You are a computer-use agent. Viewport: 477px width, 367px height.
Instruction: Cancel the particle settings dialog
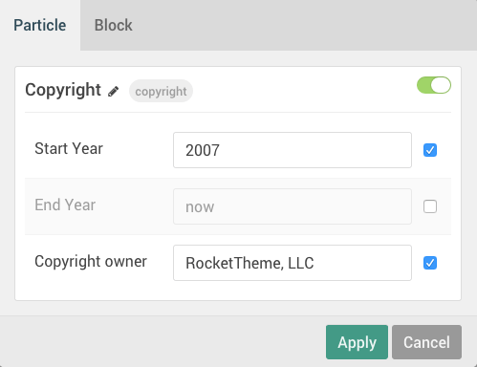pos(426,342)
